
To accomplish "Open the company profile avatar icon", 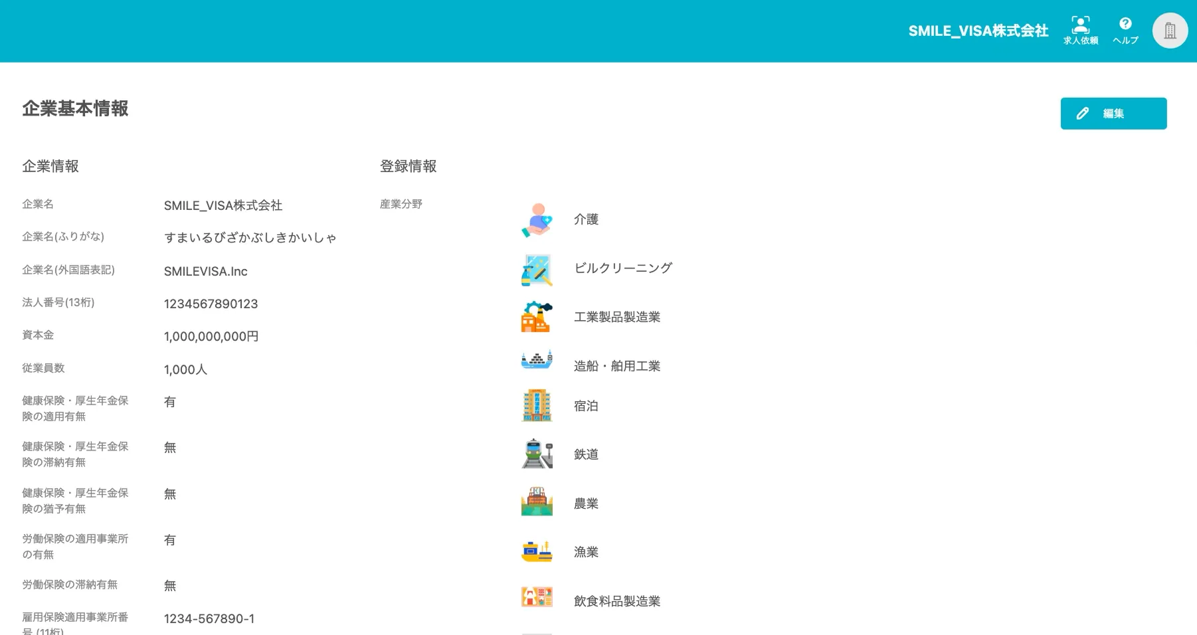I will click(x=1169, y=30).
